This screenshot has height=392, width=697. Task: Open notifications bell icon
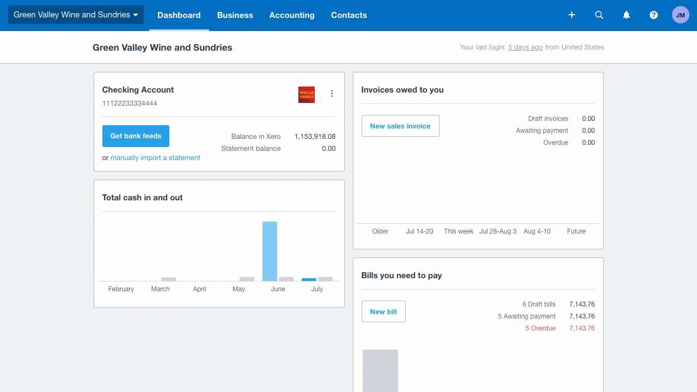626,15
